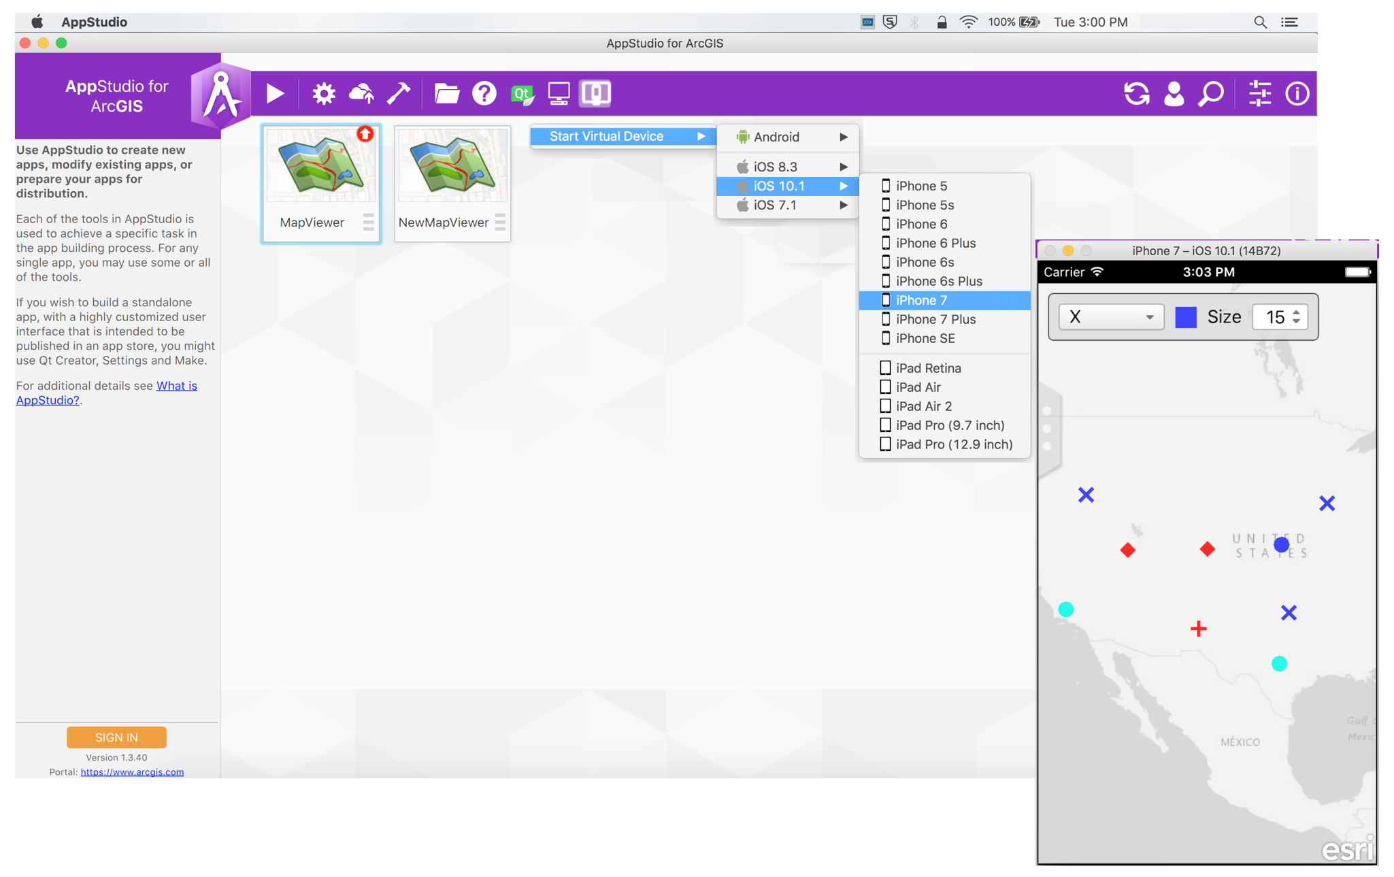1394x877 pixels.
Task: Open Settings via the gear icon
Action: (324, 93)
